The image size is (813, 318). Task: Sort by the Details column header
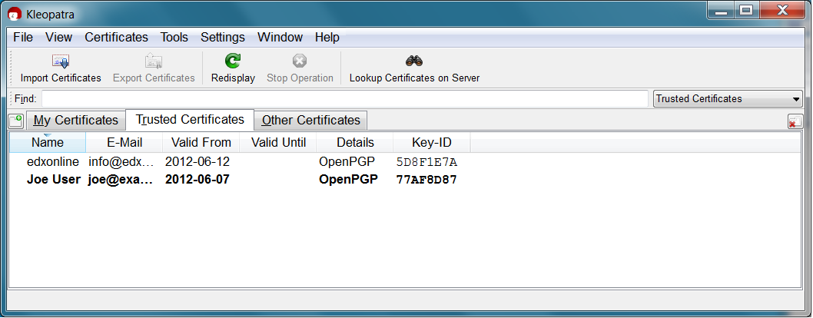pyautogui.click(x=355, y=142)
